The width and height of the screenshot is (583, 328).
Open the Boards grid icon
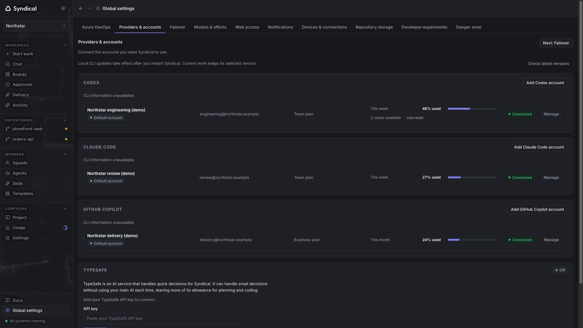coord(8,74)
